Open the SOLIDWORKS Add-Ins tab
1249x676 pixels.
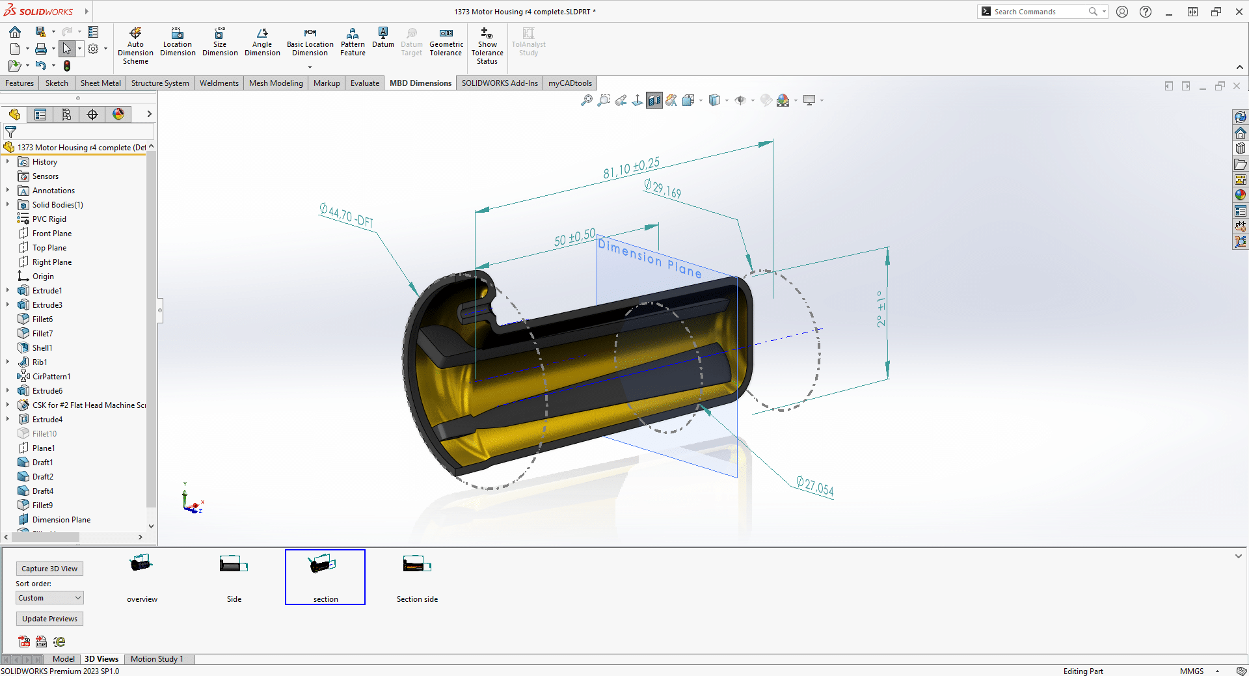point(500,83)
